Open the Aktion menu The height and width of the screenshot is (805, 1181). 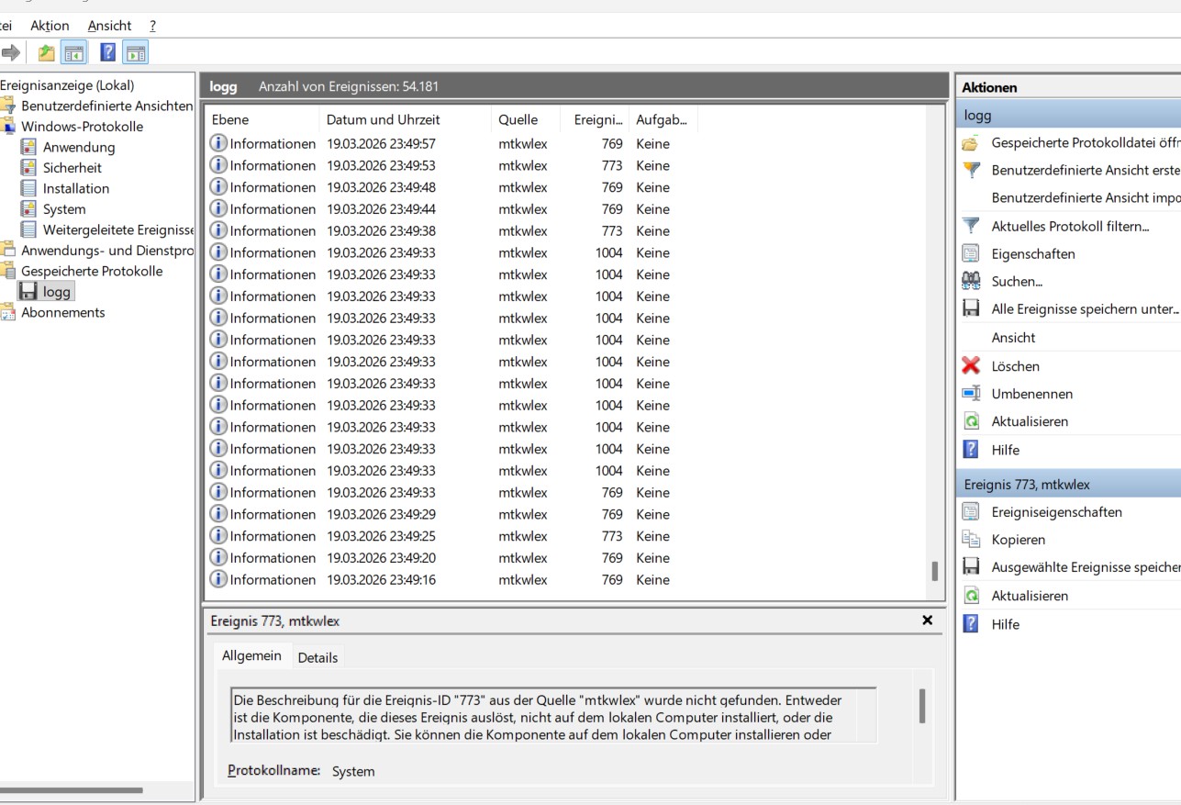(x=50, y=26)
